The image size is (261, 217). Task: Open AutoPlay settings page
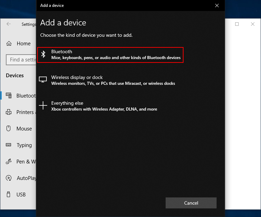pyautogui.click(x=27, y=178)
